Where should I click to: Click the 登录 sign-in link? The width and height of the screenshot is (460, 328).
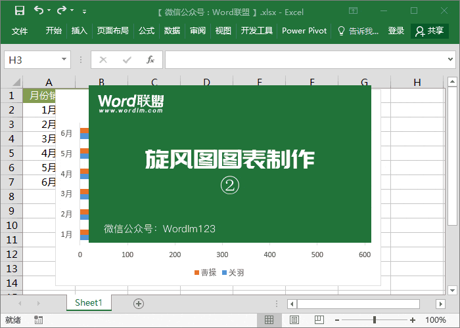coord(396,31)
